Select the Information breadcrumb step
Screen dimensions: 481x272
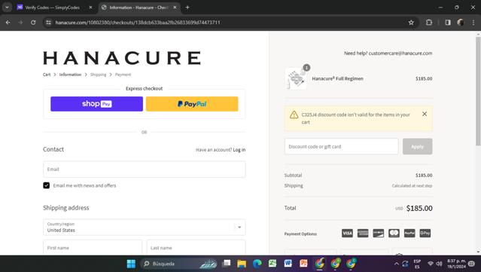(70, 75)
